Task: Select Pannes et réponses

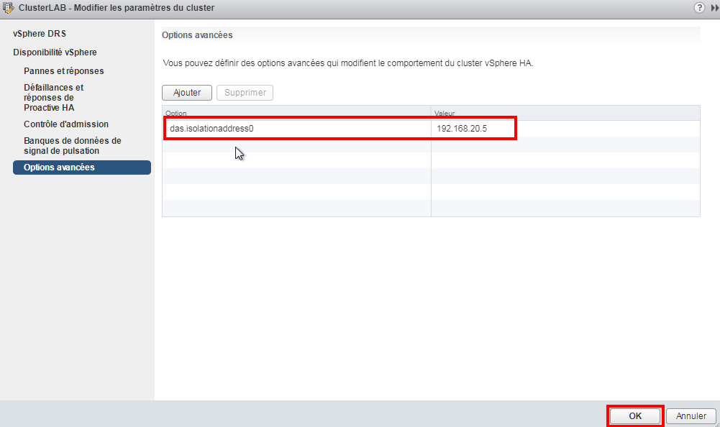Action: tap(64, 71)
